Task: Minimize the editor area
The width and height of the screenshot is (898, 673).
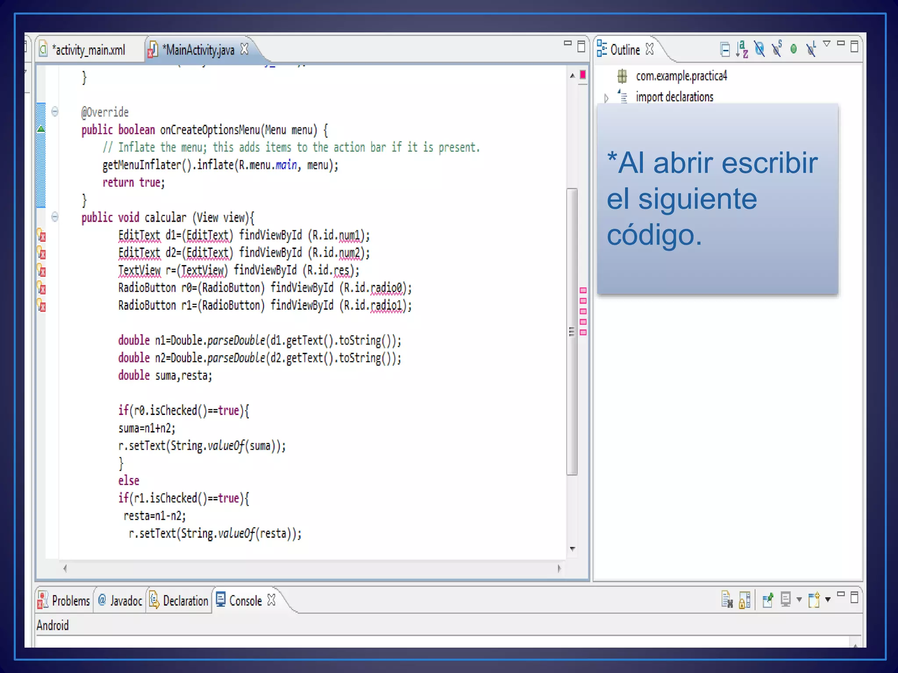Action: (567, 43)
